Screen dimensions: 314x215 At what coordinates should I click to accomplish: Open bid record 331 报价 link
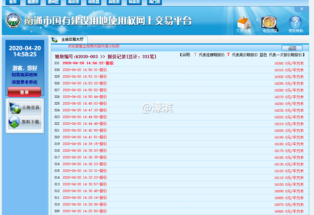(x=88, y=63)
